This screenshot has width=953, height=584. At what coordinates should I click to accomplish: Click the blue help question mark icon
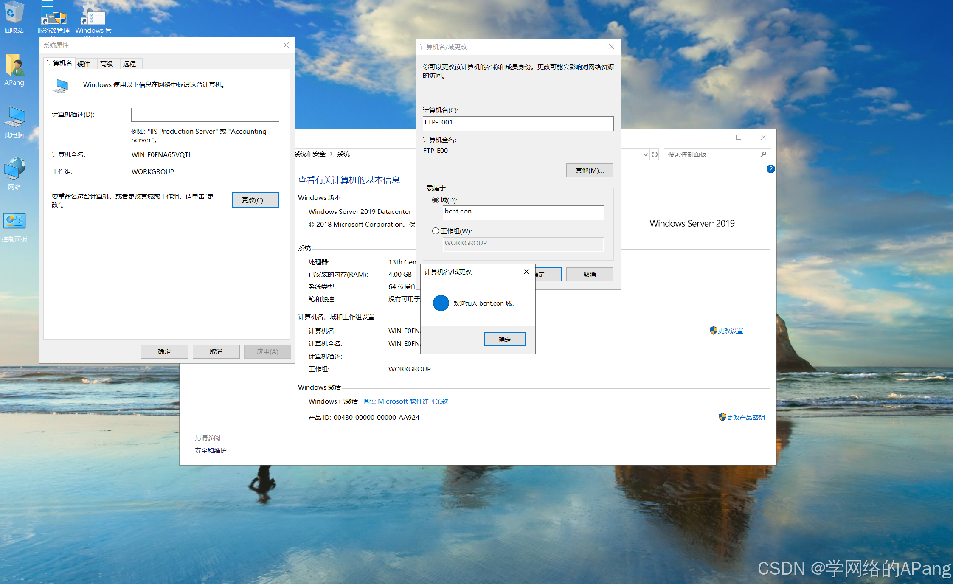coord(770,169)
